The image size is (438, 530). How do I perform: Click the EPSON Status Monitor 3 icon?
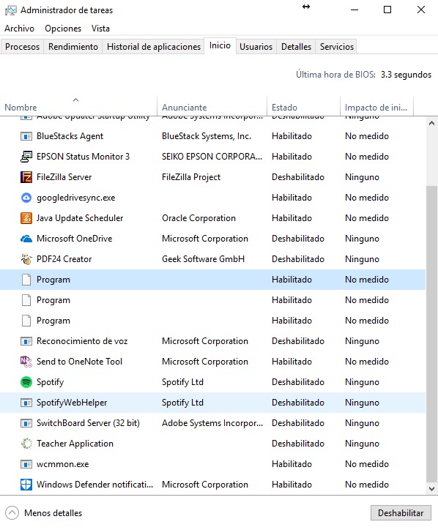26,157
